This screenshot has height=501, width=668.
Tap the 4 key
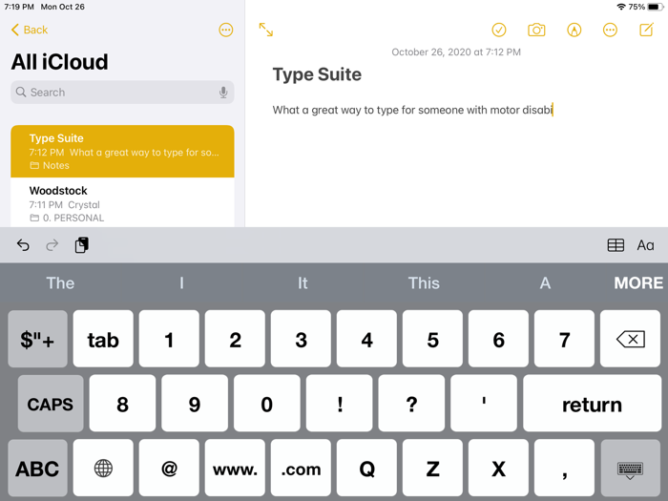(x=366, y=339)
